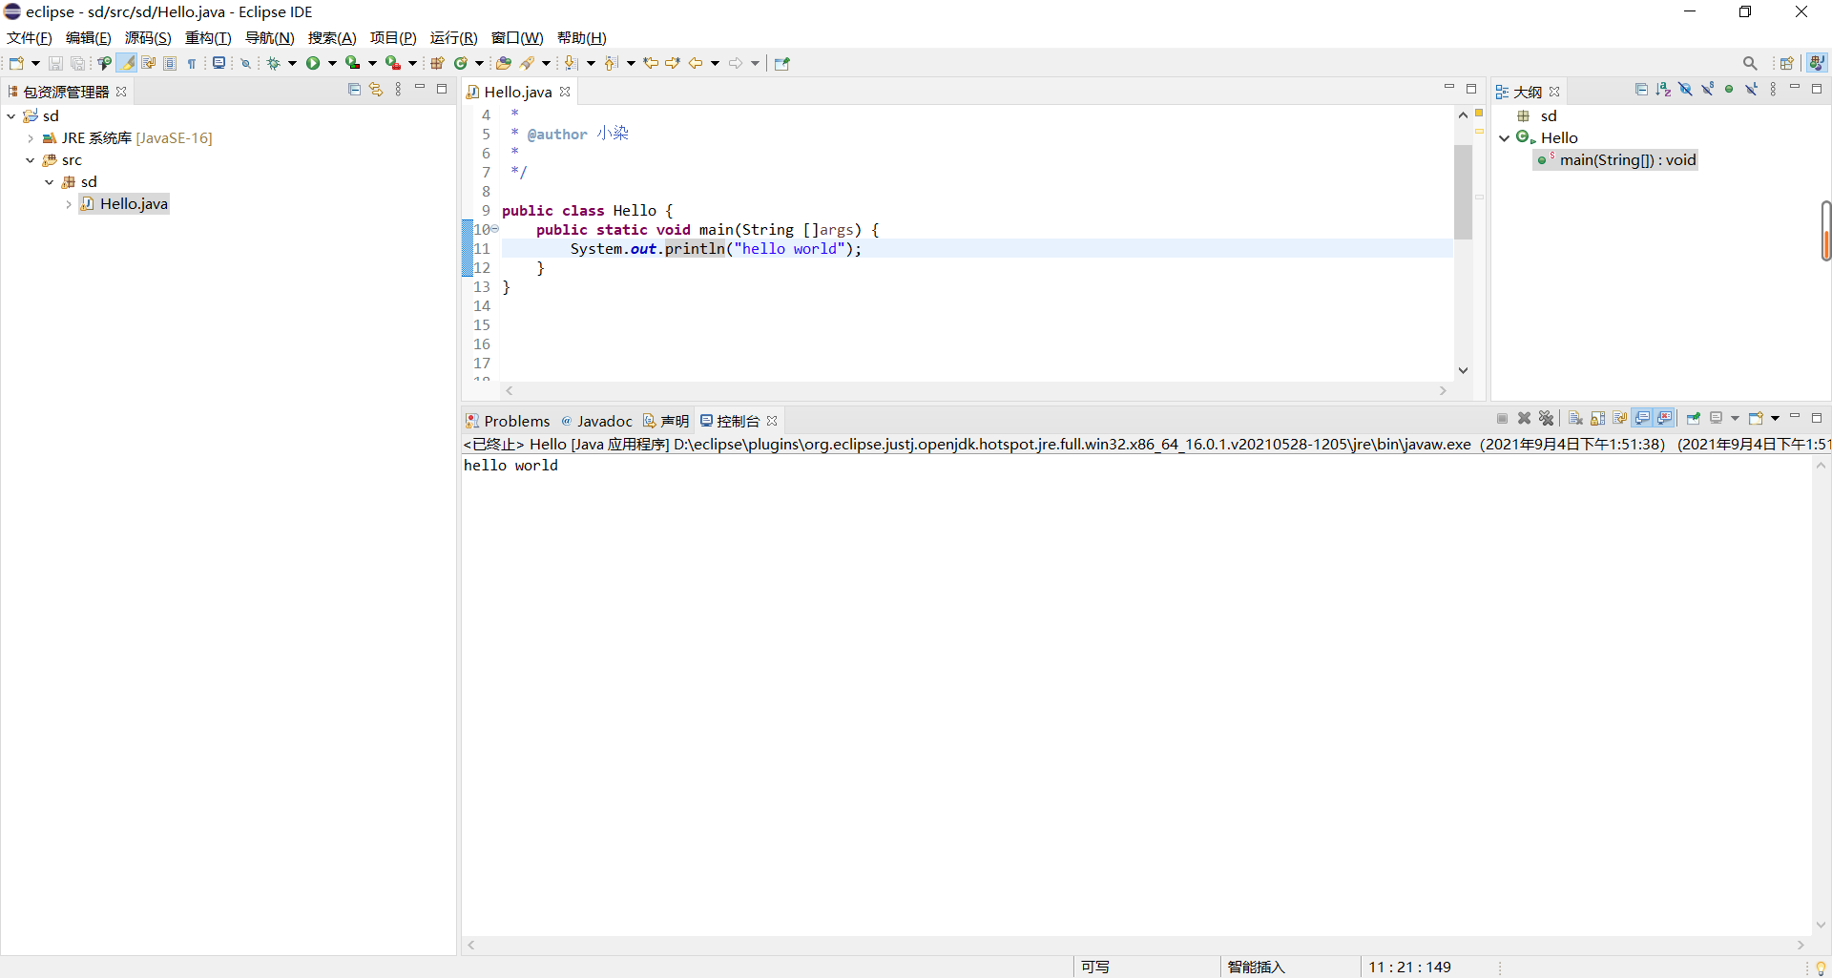Click the Save All icon
Screen dimensions: 1832x978
coord(78,63)
